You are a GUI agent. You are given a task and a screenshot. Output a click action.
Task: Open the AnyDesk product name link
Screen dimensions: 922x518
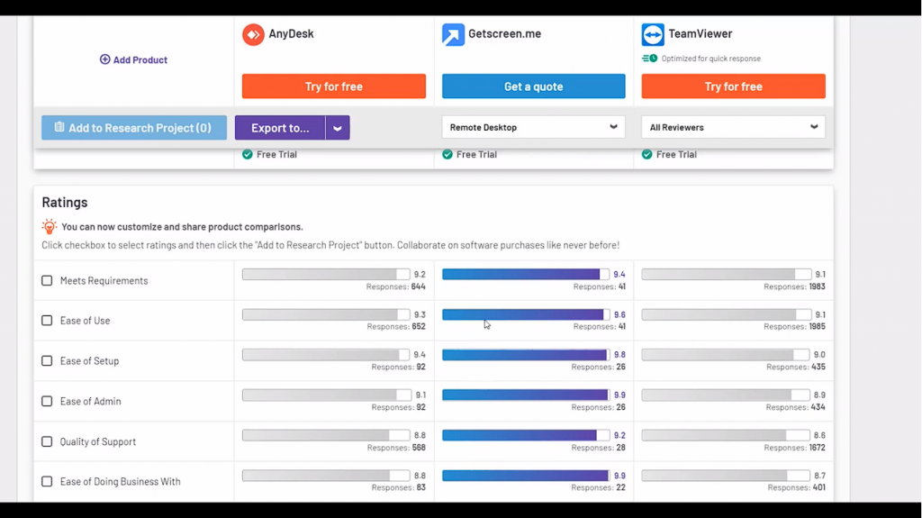pos(291,33)
